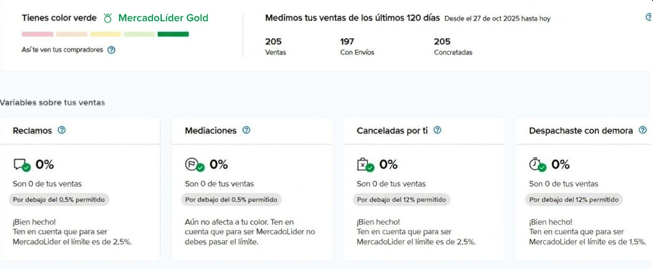Select the dark green reputation bar segment
This screenshot has height=269, width=653.
[x=173, y=34]
